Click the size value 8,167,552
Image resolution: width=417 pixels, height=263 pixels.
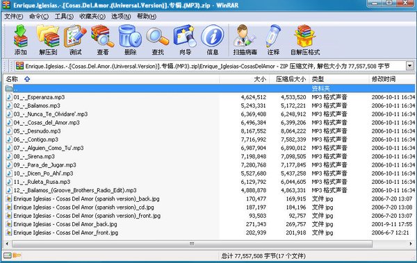[254, 131]
